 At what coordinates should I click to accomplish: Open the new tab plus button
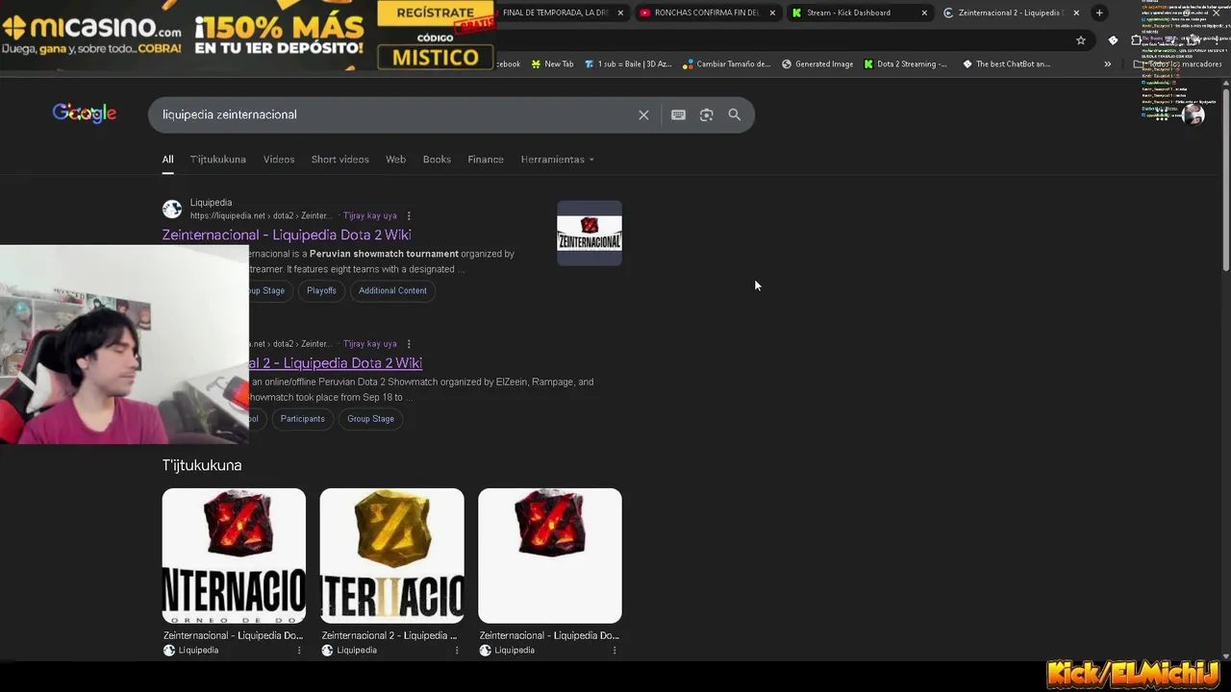pos(1099,12)
